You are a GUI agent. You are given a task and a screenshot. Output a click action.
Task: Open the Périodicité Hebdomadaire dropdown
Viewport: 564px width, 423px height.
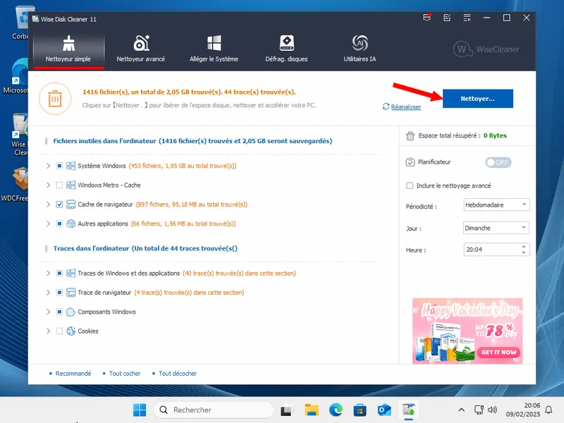click(x=496, y=205)
